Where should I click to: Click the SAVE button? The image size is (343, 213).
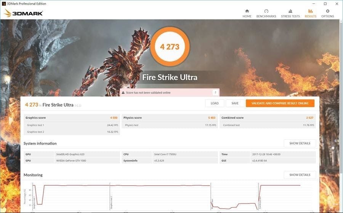(235, 103)
